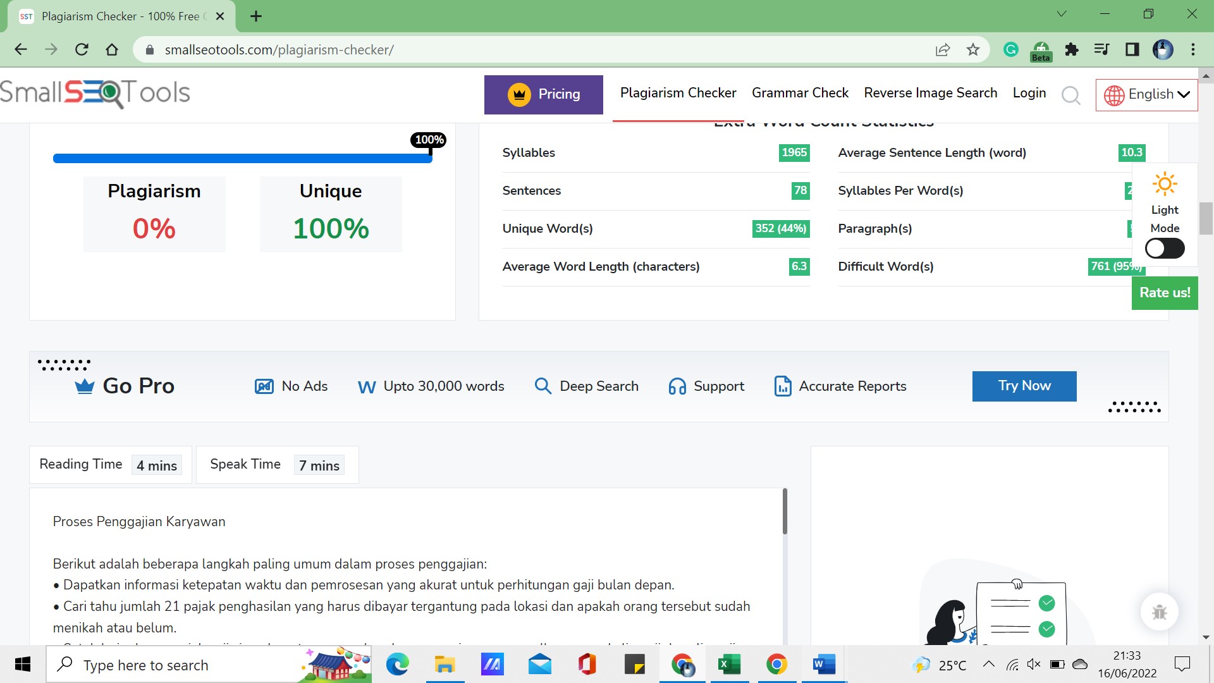Screen dimensions: 1214x683
Task: Click the bug report floating icon
Action: pyautogui.click(x=1159, y=612)
